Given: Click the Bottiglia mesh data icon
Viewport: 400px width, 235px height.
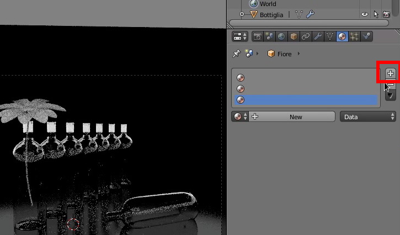Looking at the screenshot, I should pyautogui.click(x=298, y=14).
